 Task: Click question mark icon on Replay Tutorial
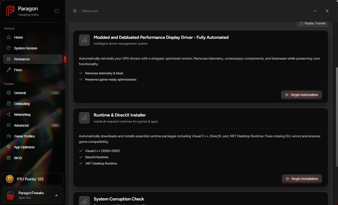(302, 23)
